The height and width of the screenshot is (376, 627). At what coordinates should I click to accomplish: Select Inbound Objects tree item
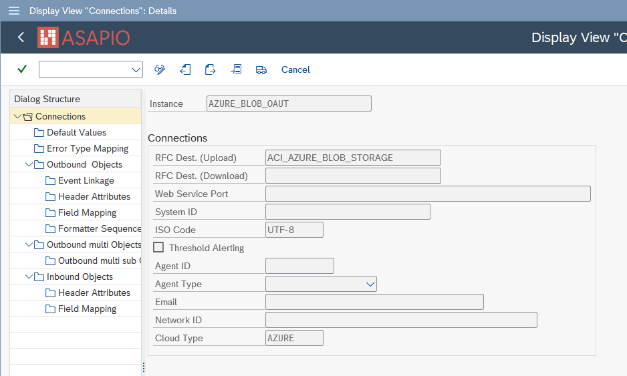pyautogui.click(x=80, y=276)
